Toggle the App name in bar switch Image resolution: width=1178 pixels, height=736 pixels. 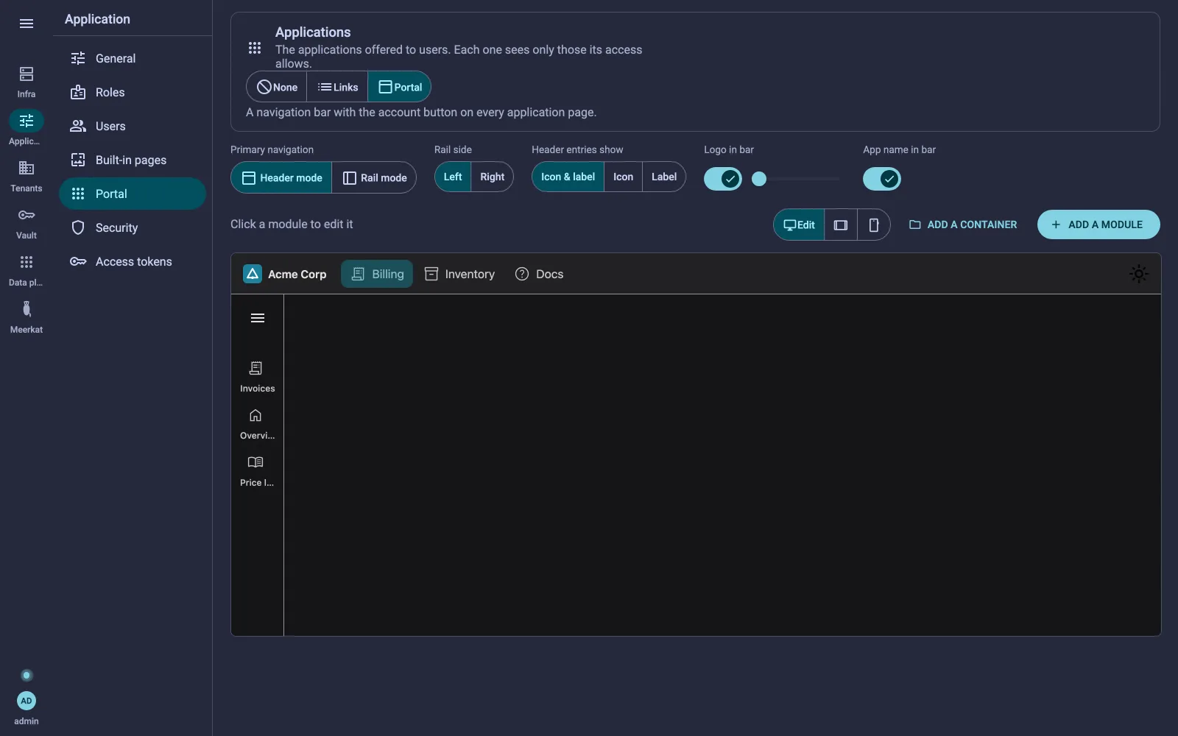(882, 178)
